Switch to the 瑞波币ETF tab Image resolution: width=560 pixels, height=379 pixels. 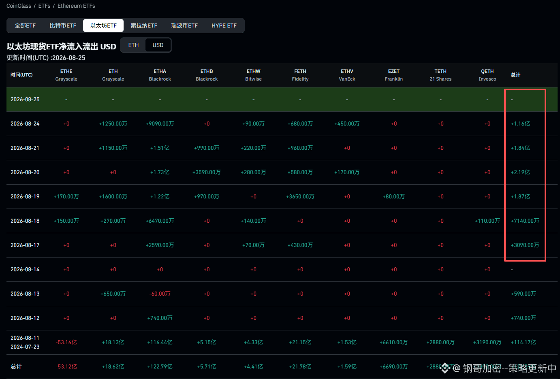pos(184,26)
